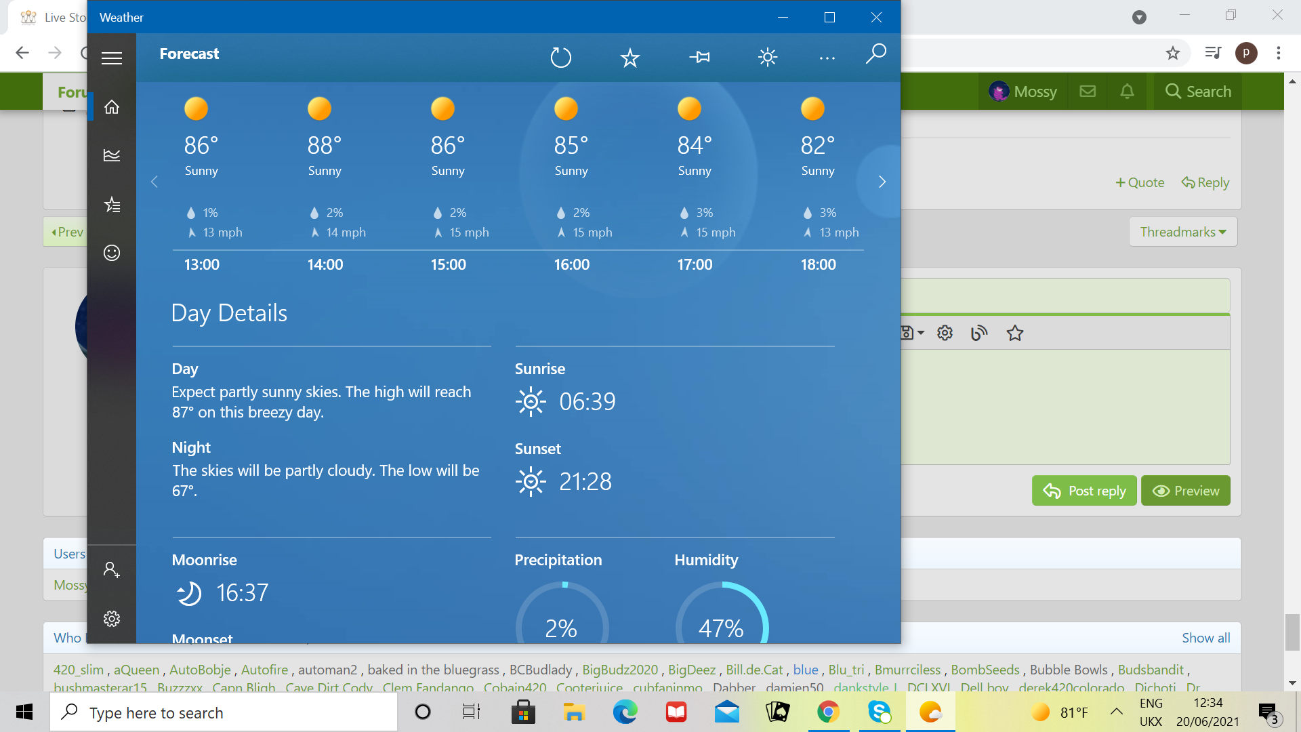
Task: Click the Sunset time 21:28
Action: tap(585, 482)
